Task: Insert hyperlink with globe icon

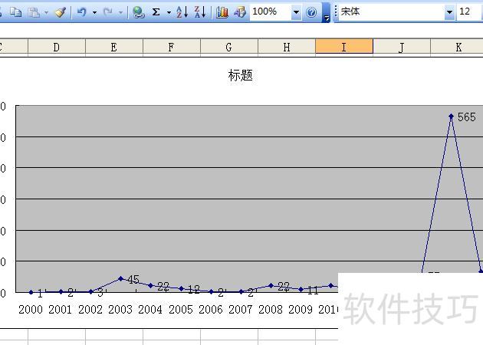Action: (138, 12)
